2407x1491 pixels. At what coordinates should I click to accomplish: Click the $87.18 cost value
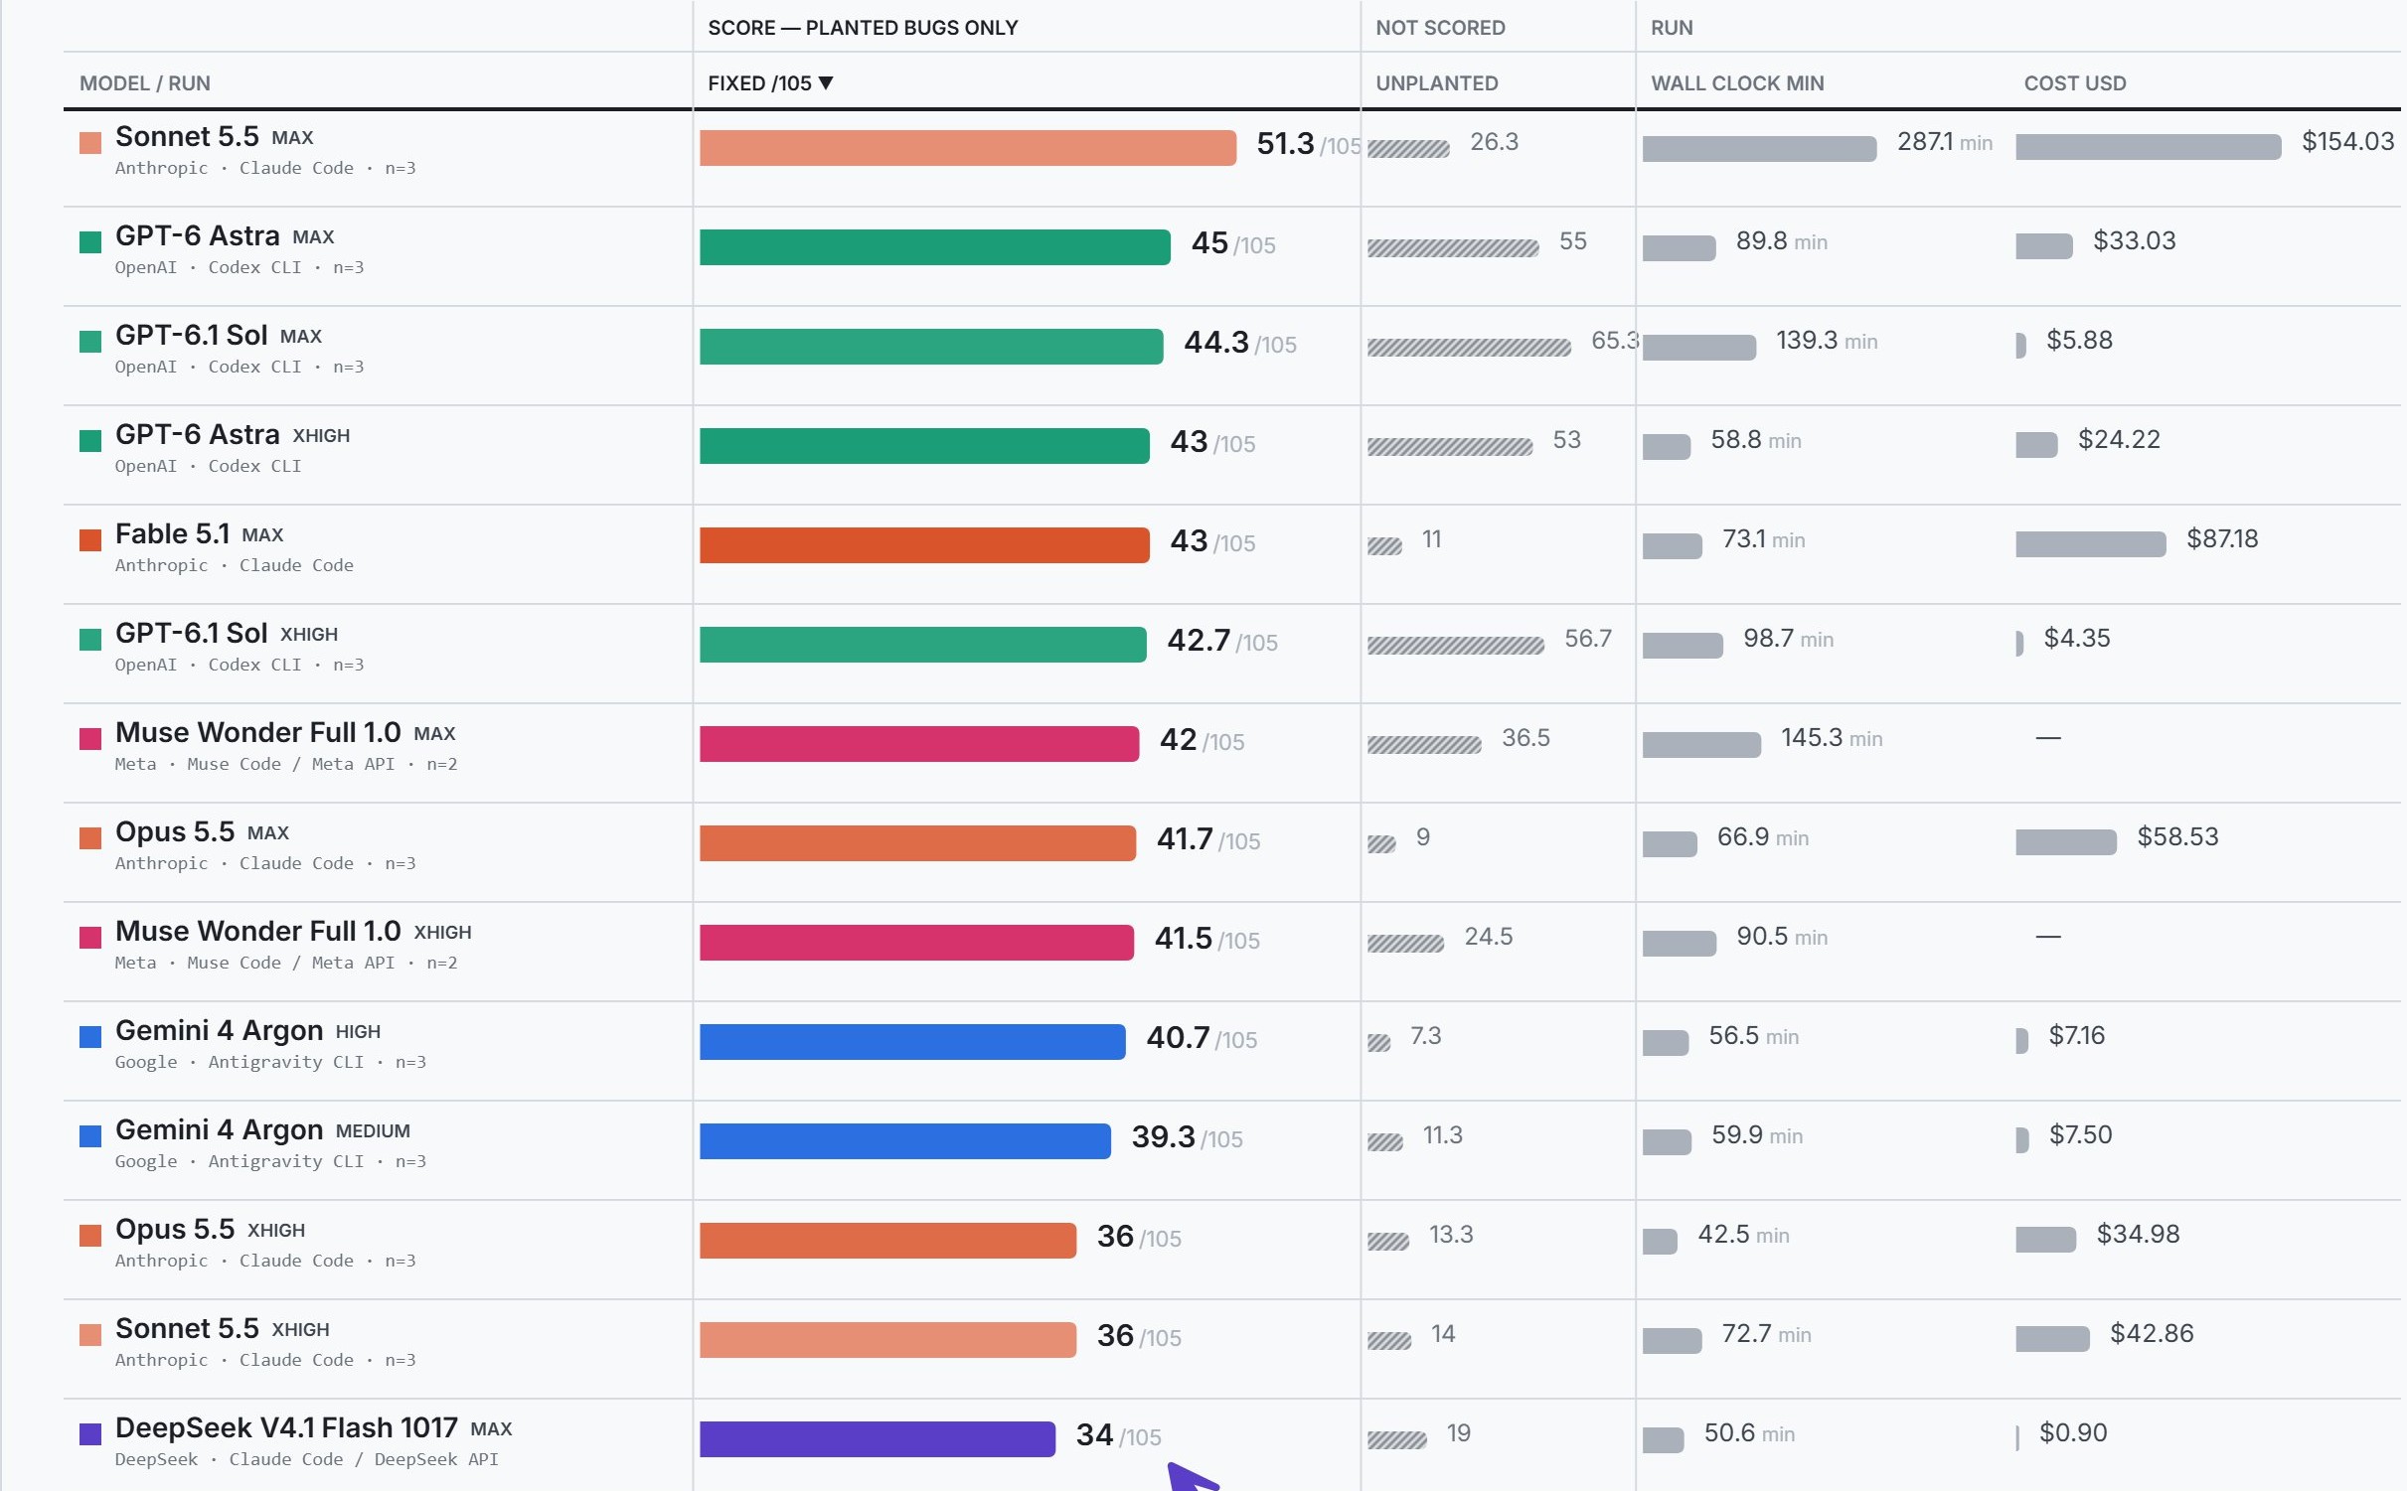coord(2223,539)
